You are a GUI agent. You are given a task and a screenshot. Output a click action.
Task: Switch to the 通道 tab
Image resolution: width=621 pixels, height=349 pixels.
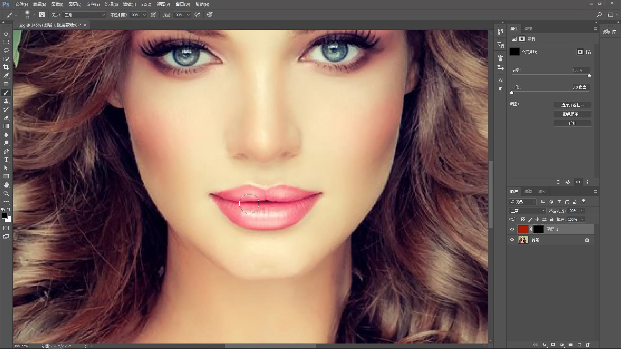click(528, 191)
